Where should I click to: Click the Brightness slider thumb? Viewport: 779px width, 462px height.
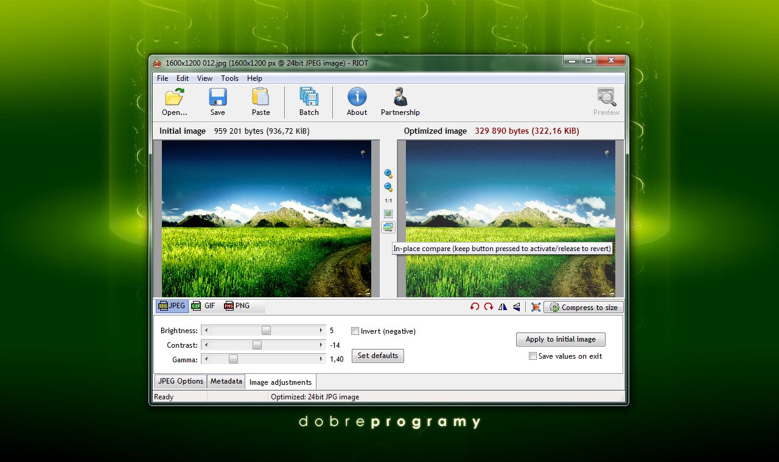pyautogui.click(x=266, y=331)
